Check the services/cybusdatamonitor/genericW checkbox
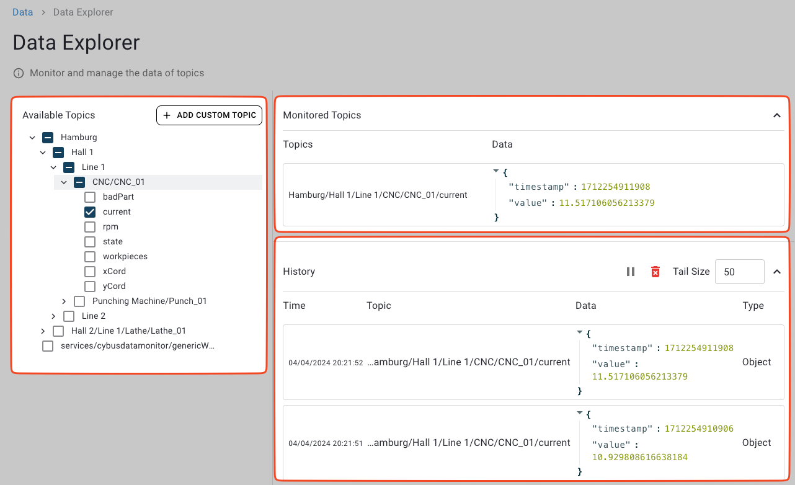This screenshot has height=485, width=795. point(48,345)
